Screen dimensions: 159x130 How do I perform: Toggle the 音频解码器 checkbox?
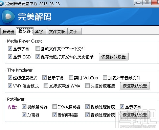(54, 115)
